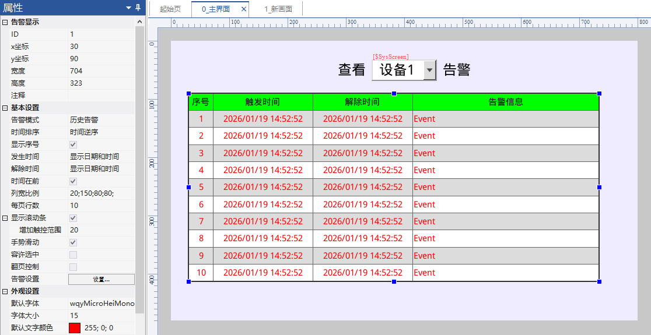Click the red 默认文字颜色 swatch
The height and width of the screenshot is (335, 651).
75,328
